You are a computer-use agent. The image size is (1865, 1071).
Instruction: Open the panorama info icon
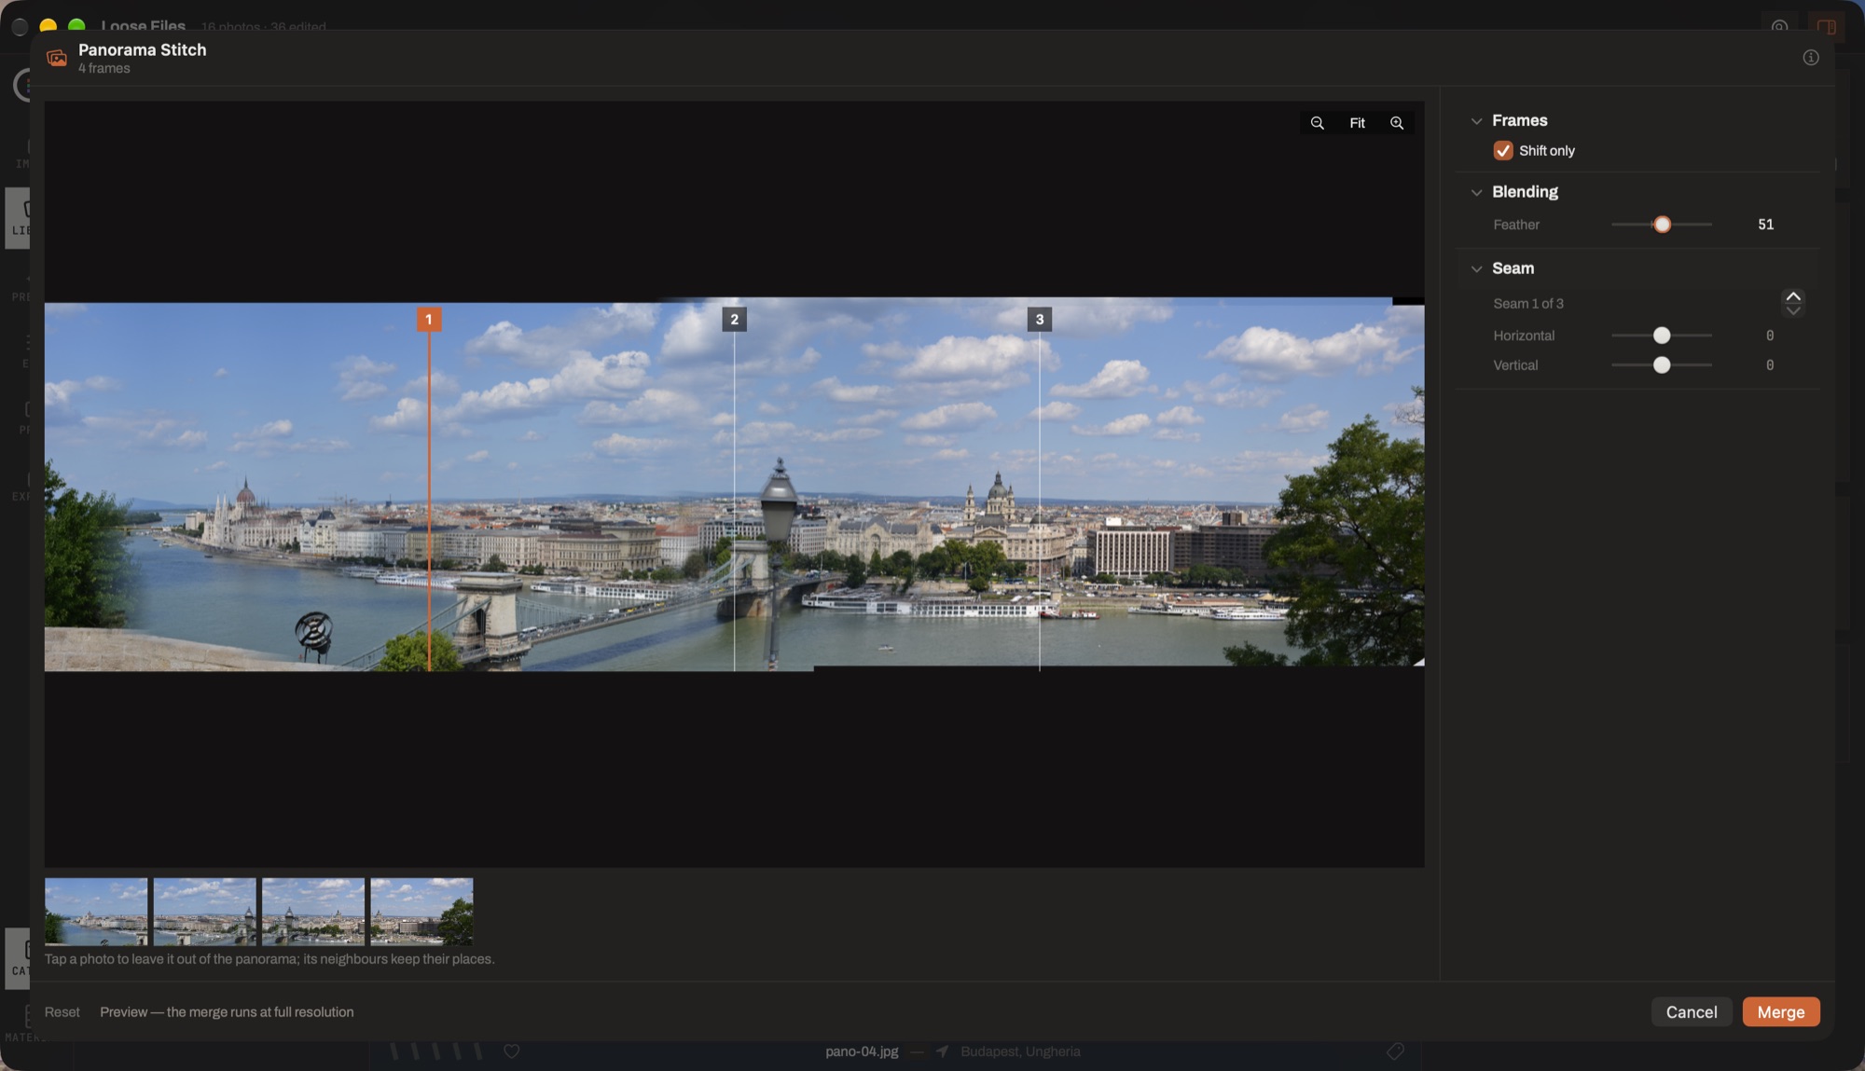[x=1810, y=58]
